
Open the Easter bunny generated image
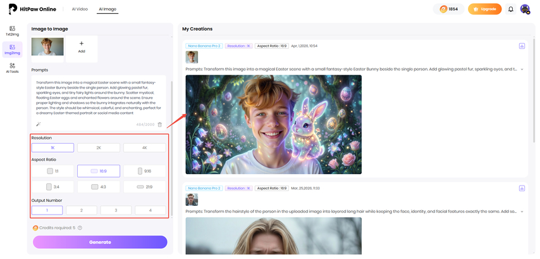[273, 125]
